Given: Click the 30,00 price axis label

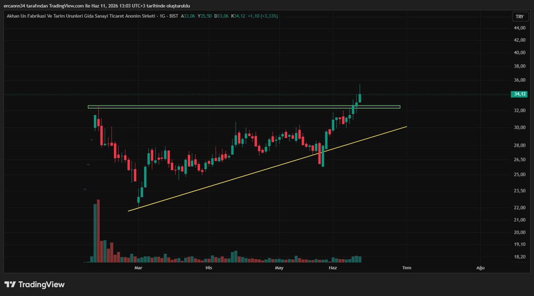Looking at the screenshot, I should click(520, 127).
